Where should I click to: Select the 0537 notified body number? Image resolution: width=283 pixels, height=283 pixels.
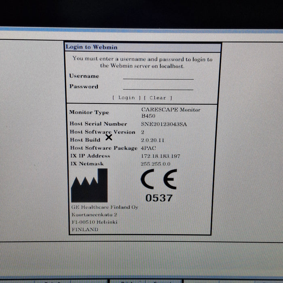[159, 198]
